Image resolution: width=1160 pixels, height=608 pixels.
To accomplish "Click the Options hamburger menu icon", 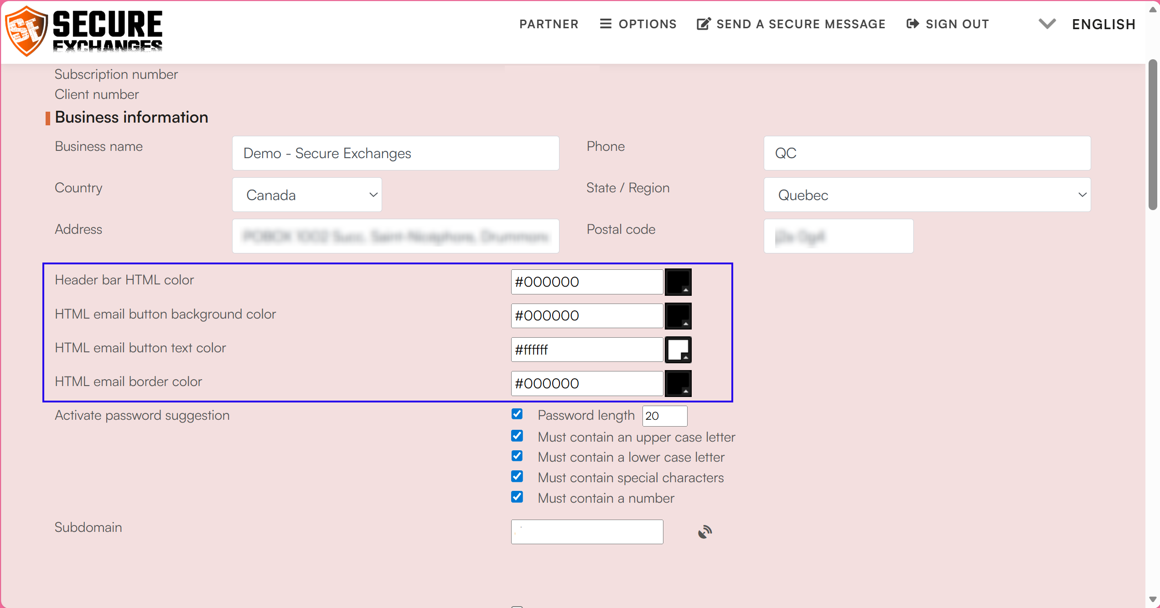I will tap(605, 24).
